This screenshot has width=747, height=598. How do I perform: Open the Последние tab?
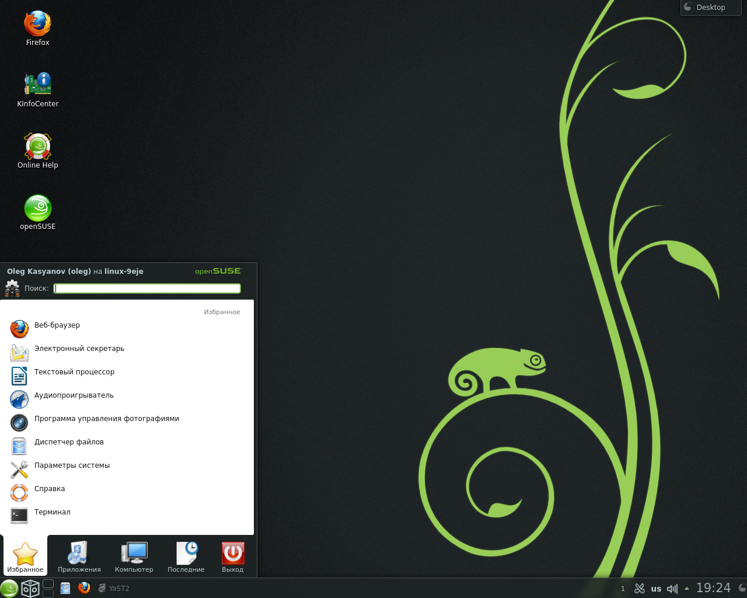click(186, 557)
